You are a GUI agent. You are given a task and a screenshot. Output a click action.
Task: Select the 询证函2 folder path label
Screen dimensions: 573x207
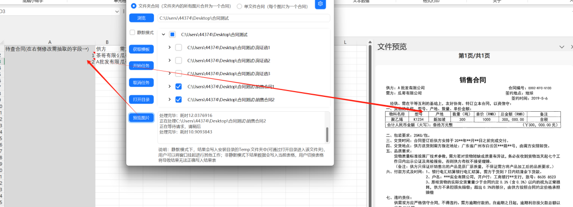point(228,60)
